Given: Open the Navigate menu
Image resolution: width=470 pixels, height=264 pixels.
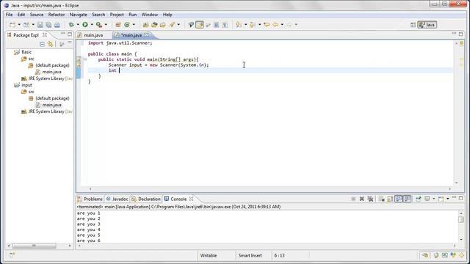Looking at the screenshot, I should click(79, 15).
